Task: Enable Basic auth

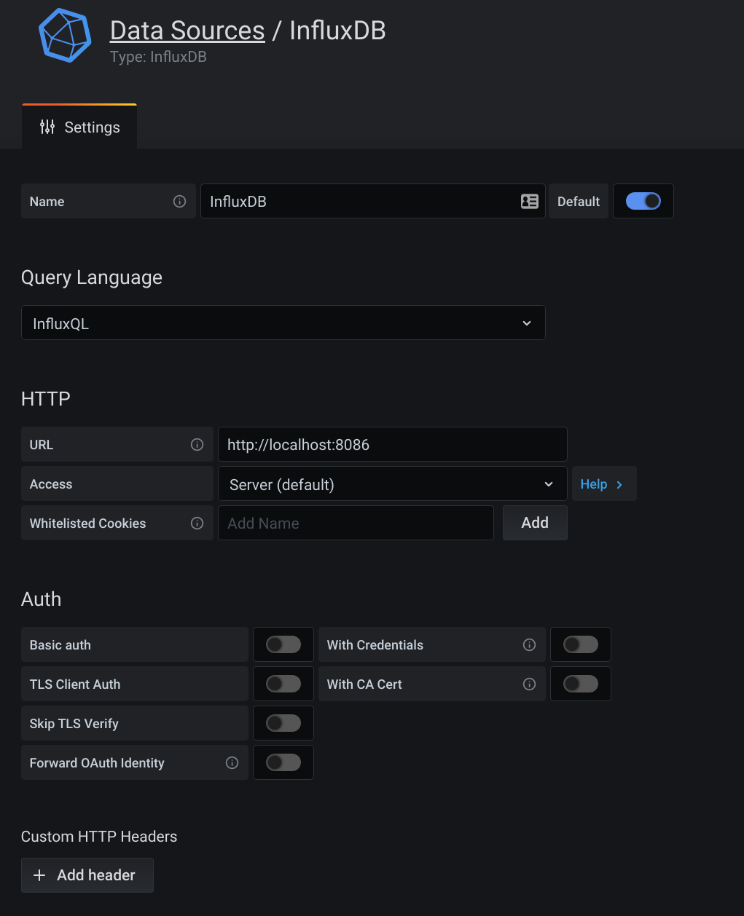Action: click(283, 644)
